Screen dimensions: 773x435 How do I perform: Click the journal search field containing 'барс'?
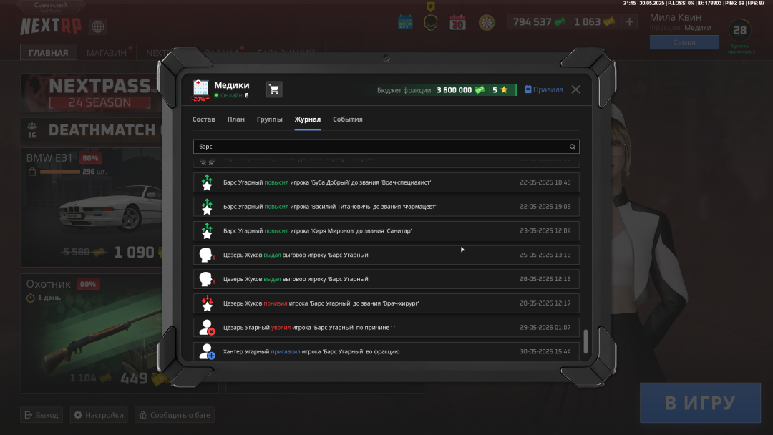[x=379, y=147]
